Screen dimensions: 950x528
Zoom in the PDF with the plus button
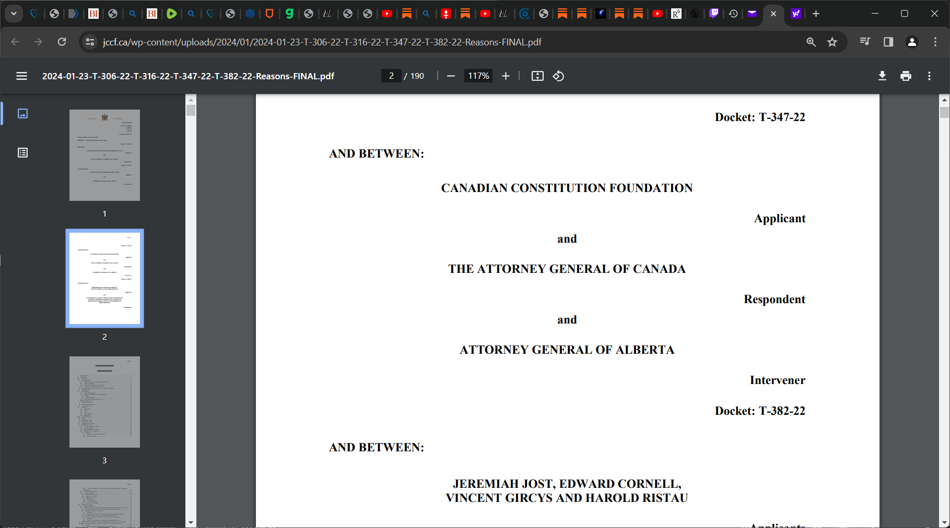pyautogui.click(x=506, y=76)
